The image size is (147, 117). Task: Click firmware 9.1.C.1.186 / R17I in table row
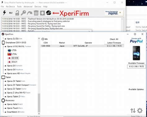[x=114, y=46]
